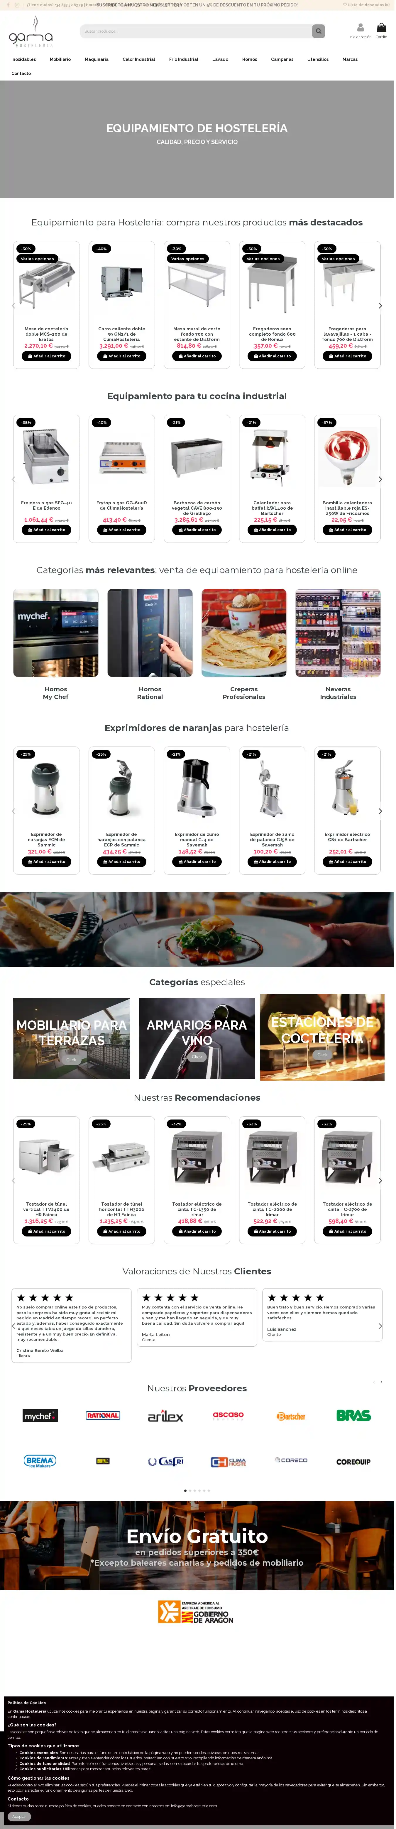This screenshot has width=396, height=1829.
Task: Add Freidora a gas SFG-40 to cart
Action: (46, 530)
